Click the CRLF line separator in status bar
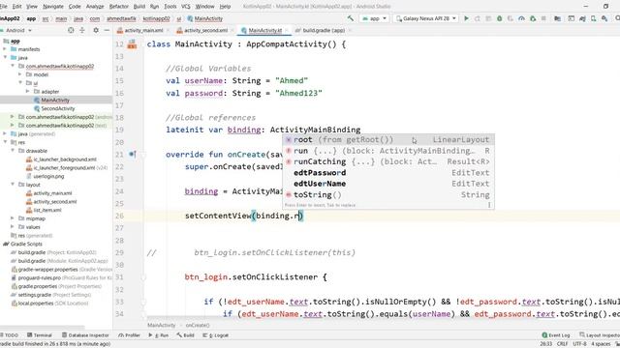This screenshot has height=348, width=620. [x=562, y=344]
